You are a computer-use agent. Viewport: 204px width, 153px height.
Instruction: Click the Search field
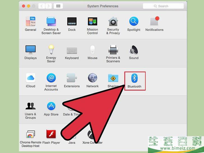tap(163, 6)
